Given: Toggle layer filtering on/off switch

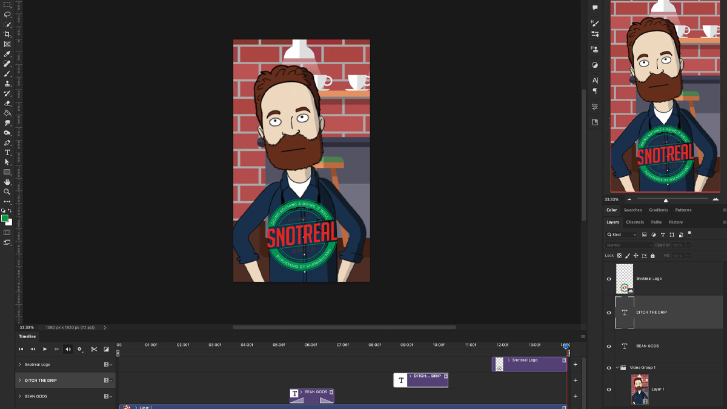Looking at the screenshot, I should pos(689,234).
